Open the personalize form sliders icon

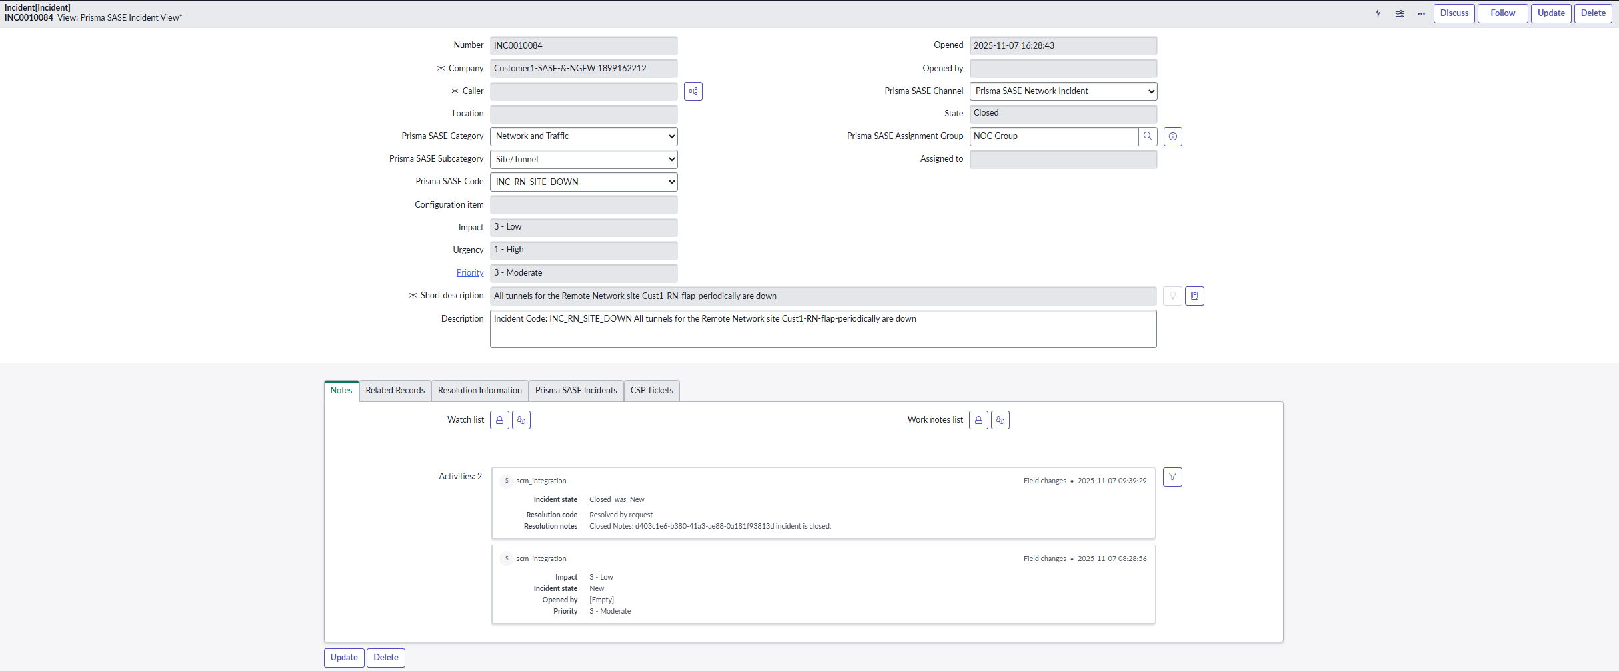pos(1400,13)
